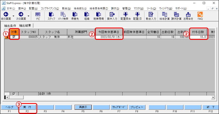Select the staff number 000025 cell
This screenshot has height=114, width=219.
tap(28, 37)
